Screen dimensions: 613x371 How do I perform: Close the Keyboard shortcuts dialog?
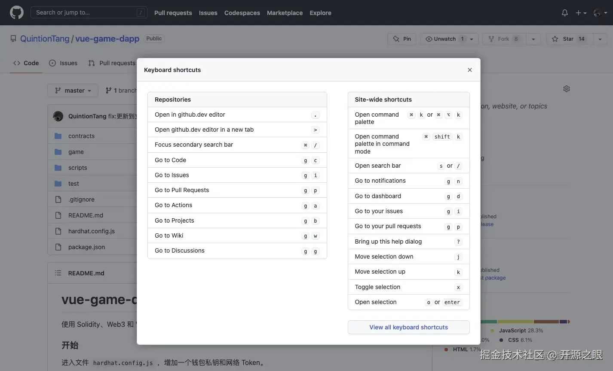tap(470, 70)
